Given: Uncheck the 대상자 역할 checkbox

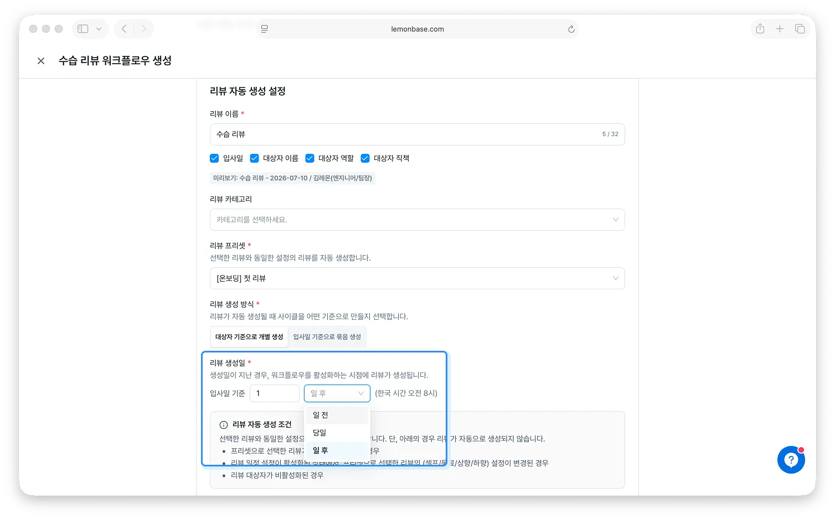Looking at the screenshot, I should coord(310,158).
